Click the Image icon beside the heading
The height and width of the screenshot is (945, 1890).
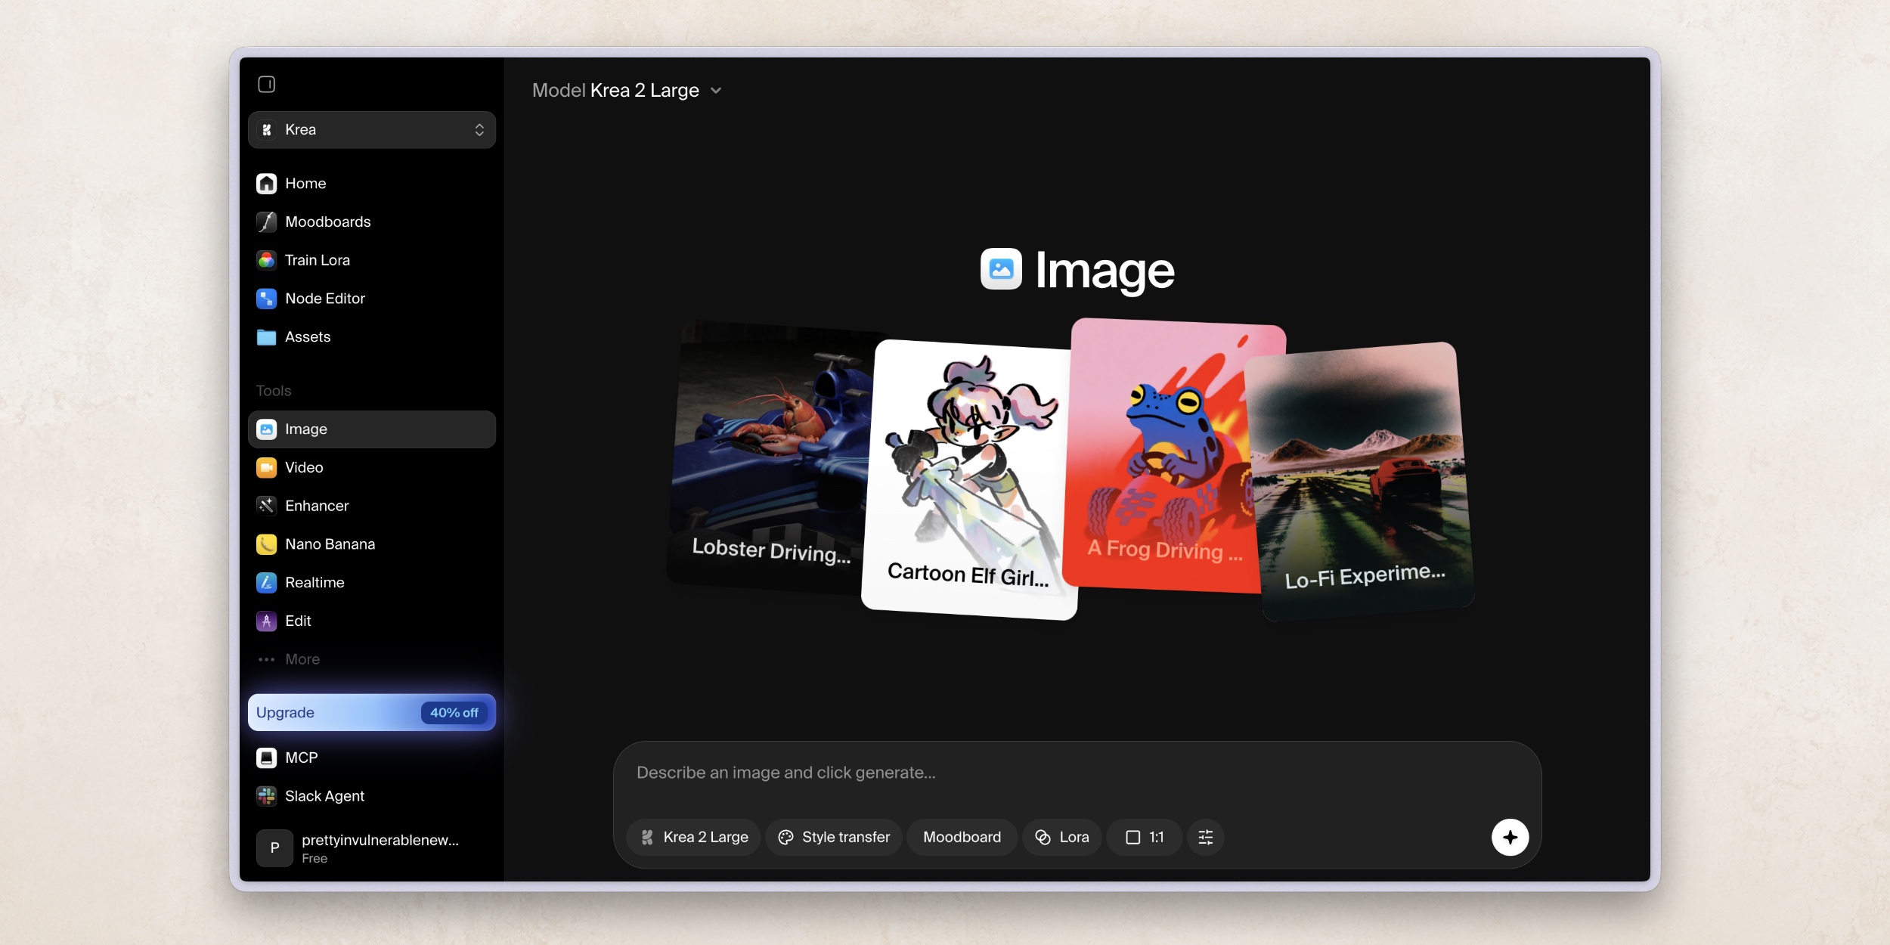[1001, 269]
